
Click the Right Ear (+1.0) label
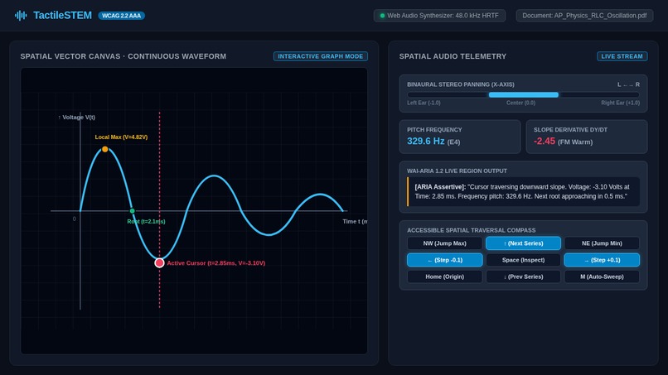[x=620, y=103]
